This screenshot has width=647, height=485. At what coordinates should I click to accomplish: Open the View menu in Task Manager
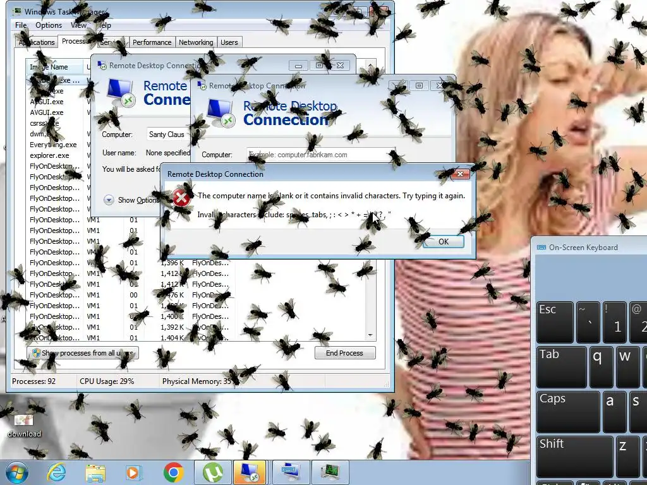[78, 25]
